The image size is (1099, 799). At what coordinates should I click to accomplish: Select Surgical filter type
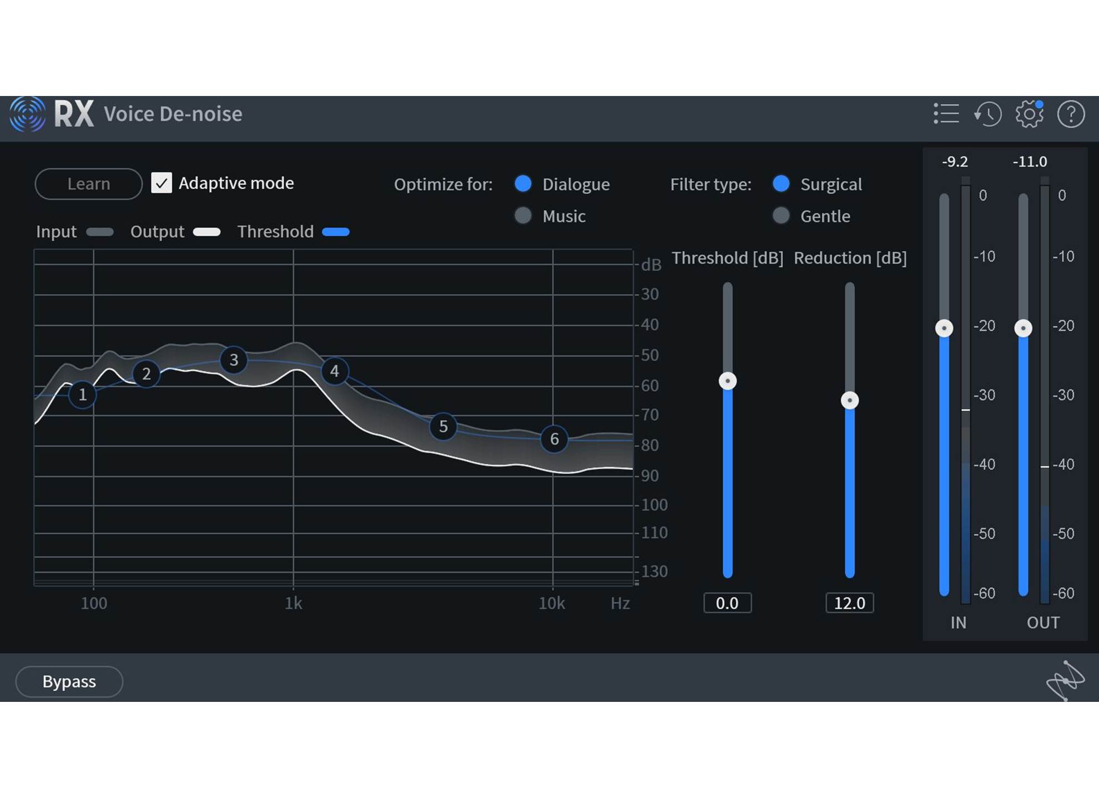click(781, 184)
